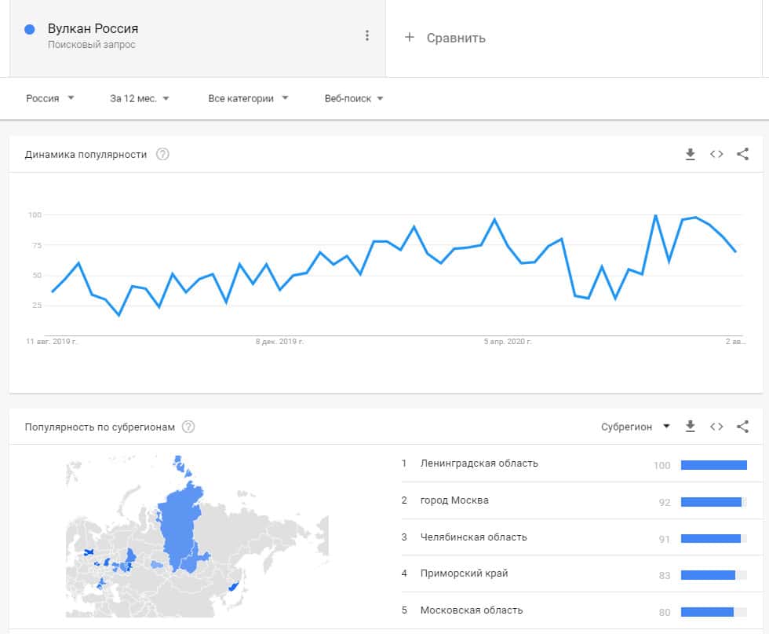
Task: Download the Динамика популярности chart data
Action: coord(691,155)
